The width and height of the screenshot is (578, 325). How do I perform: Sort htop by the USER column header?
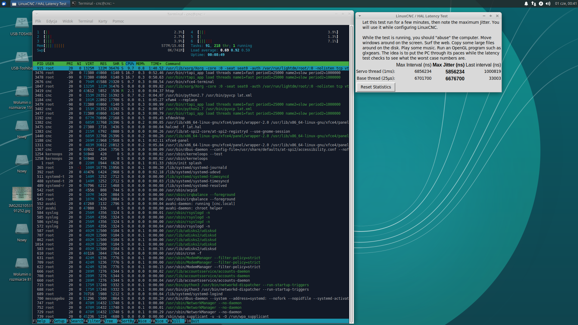(x=50, y=64)
